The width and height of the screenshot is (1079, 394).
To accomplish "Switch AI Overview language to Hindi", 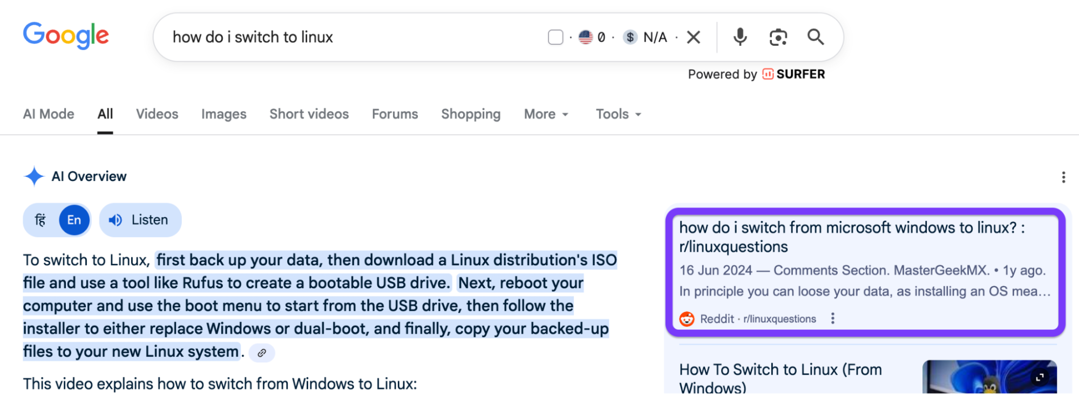I will click(x=40, y=220).
